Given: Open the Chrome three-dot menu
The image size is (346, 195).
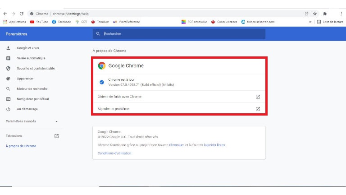Looking at the screenshot, I should (341, 14).
